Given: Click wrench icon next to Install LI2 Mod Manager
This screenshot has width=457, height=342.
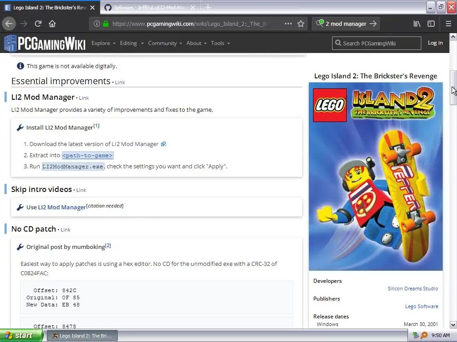Looking at the screenshot, I should [x=20, y=127].
